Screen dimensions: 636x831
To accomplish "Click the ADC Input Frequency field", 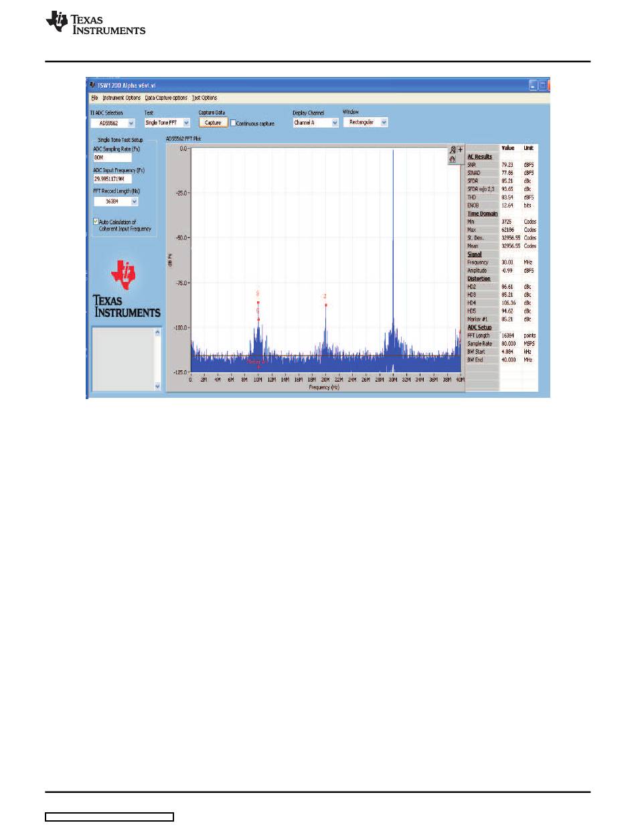I will [x=112, y=179].
